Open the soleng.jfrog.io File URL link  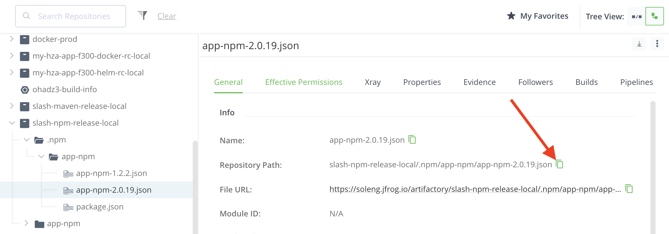point(475,189)
